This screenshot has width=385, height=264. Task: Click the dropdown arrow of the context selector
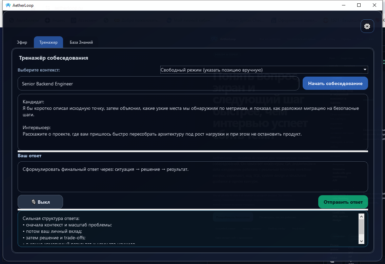(365, 69)
